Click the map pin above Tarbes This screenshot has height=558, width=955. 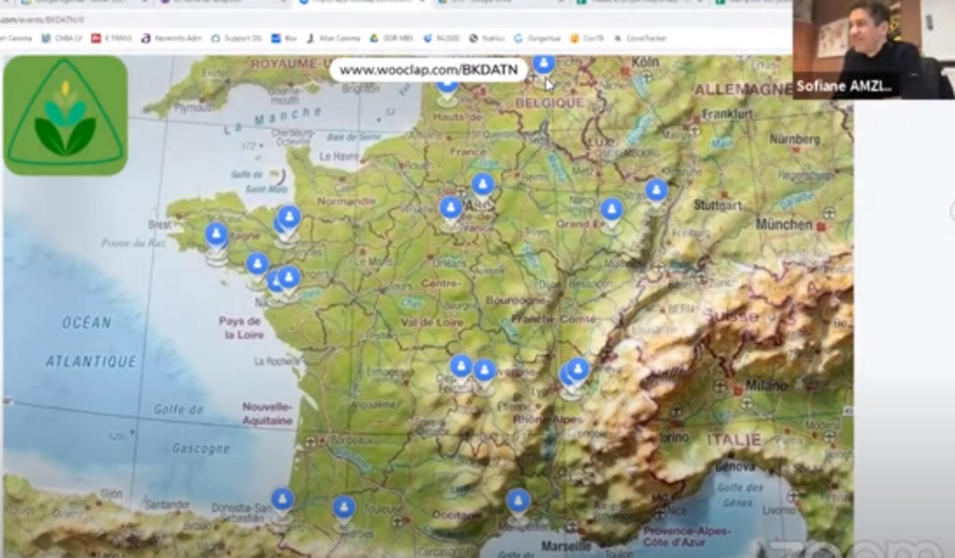344,508
